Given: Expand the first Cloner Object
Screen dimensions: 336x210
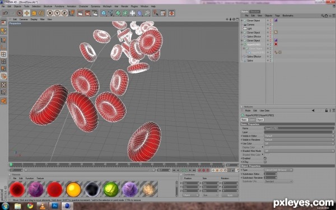Looking at the screenshot, I should click(x=242, y=21).
